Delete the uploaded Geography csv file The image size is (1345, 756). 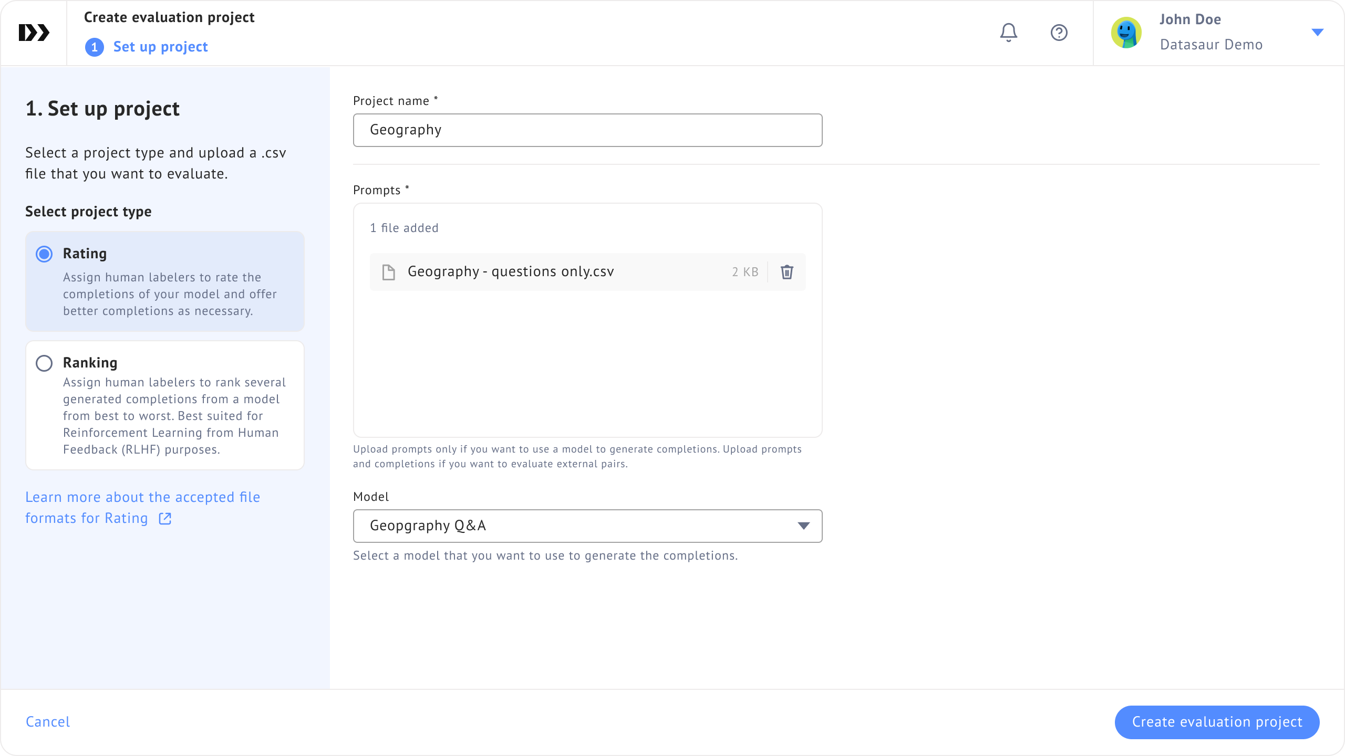(787, 272)
